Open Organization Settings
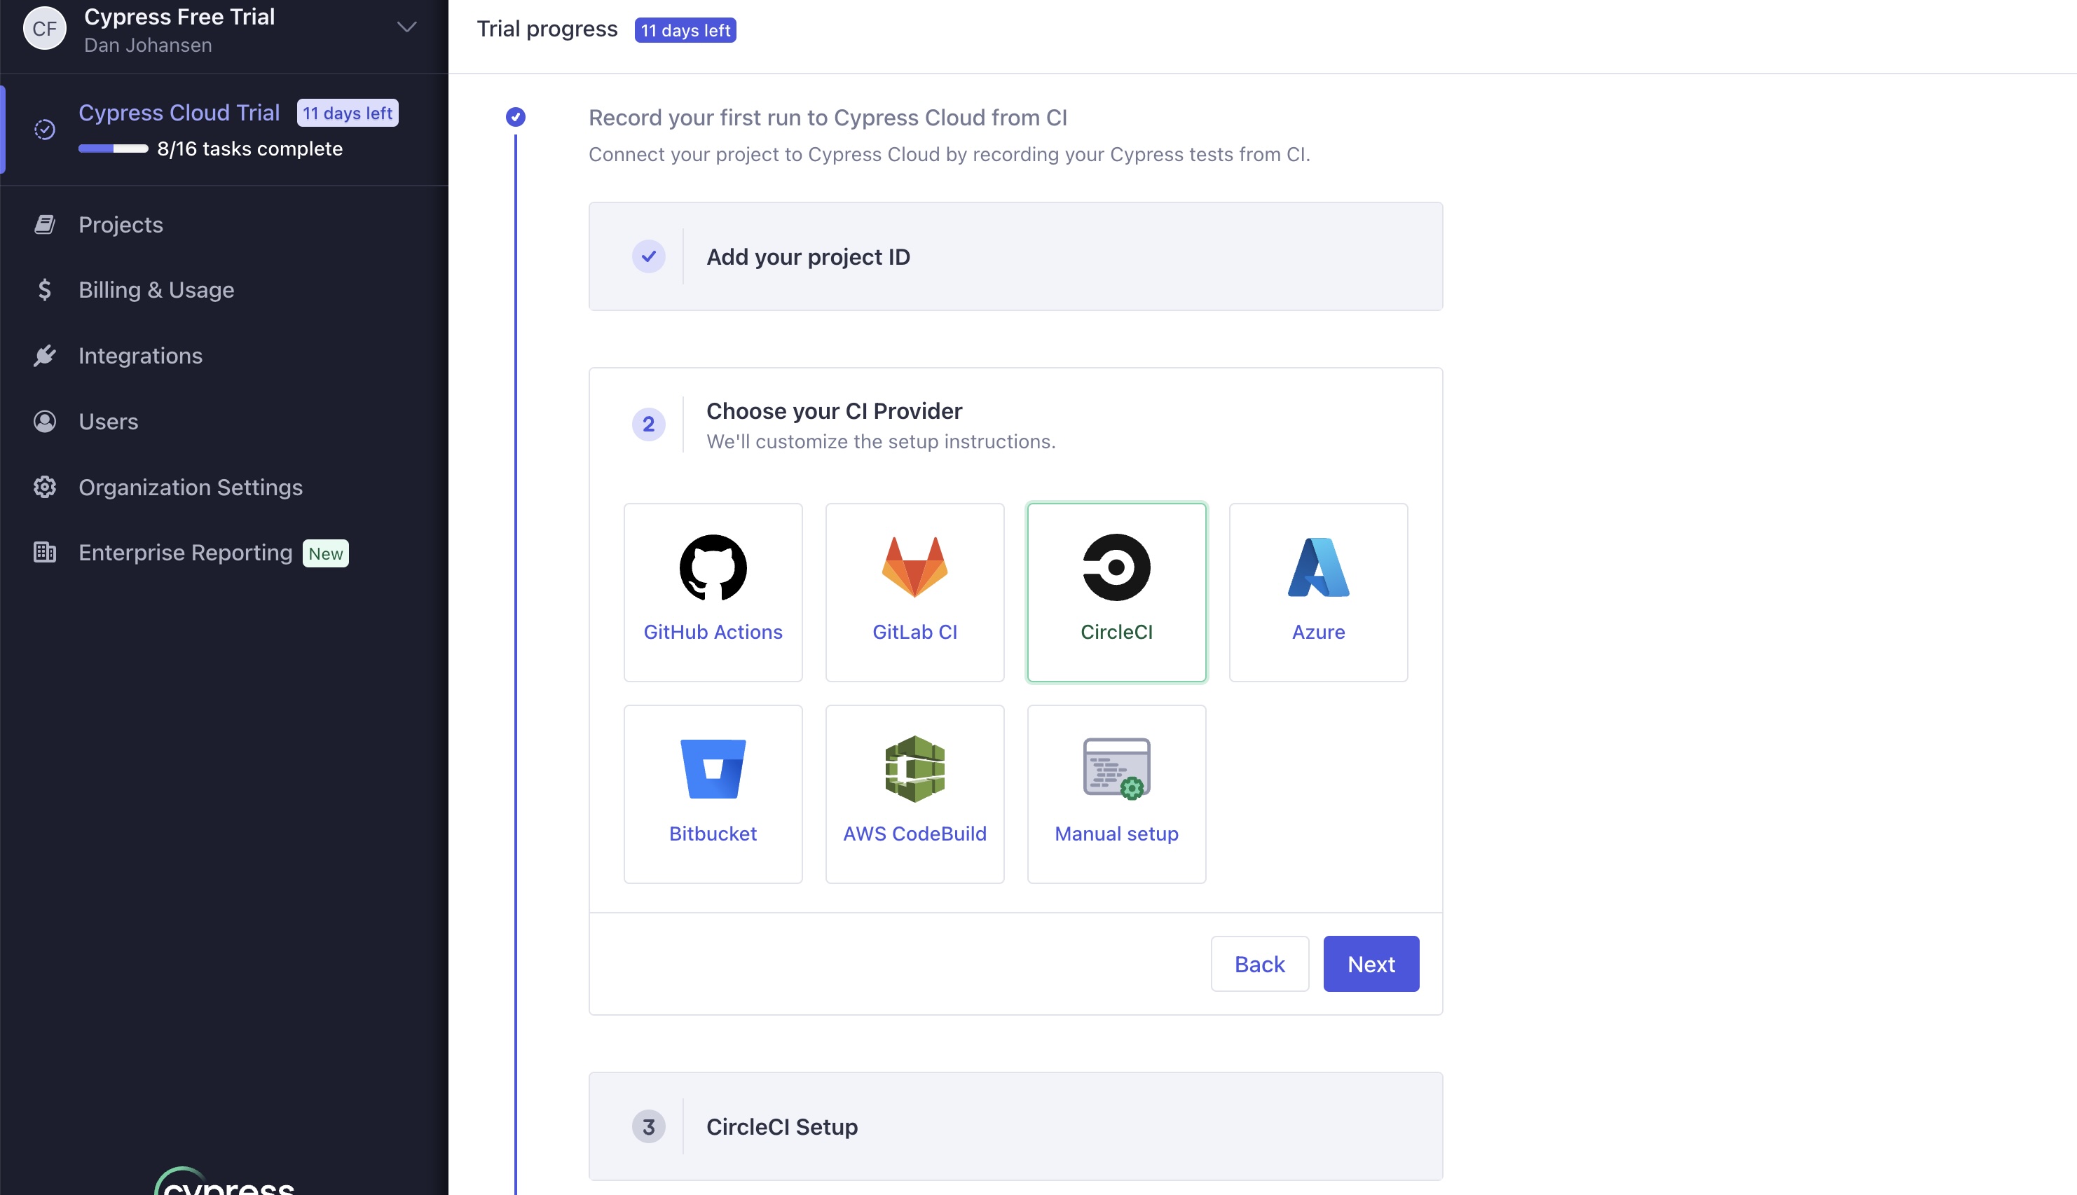The height and width of the screenshot is (1195, 2077). point(191,487)
